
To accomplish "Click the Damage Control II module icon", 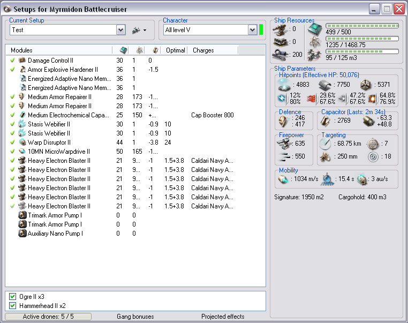I will 22,61.
